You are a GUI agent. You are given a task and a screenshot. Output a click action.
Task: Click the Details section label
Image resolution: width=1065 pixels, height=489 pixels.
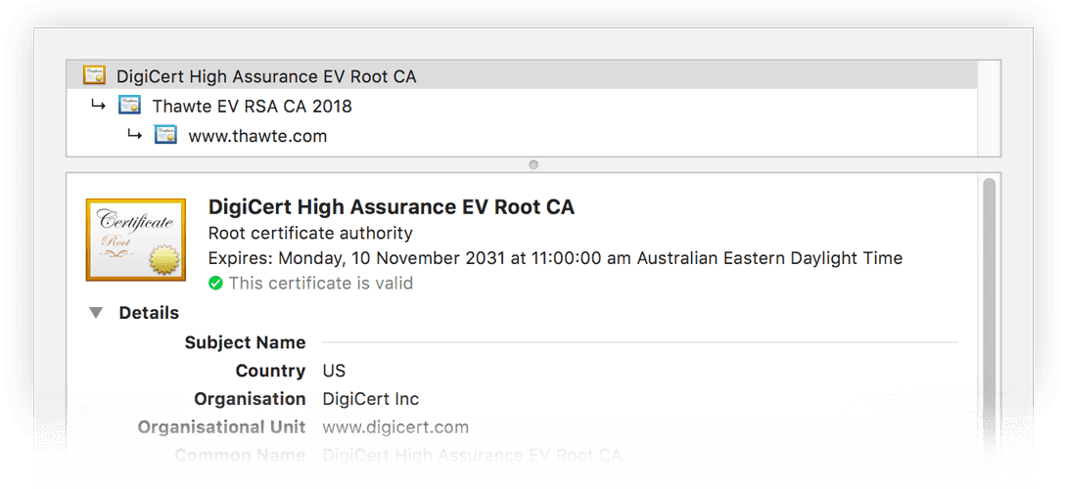[149, 313]
